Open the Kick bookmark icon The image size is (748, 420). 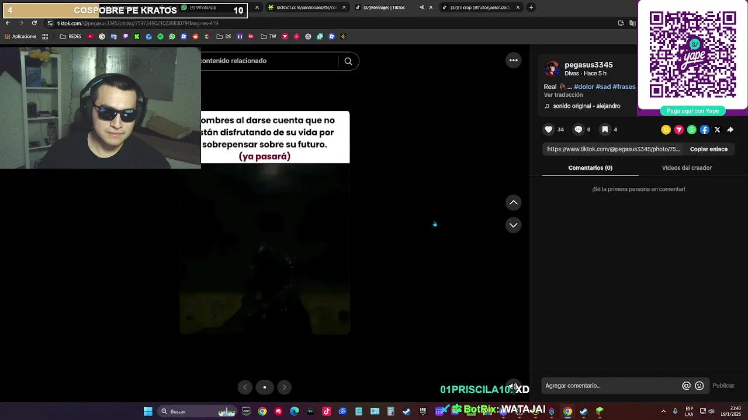(x=137, y=36)
